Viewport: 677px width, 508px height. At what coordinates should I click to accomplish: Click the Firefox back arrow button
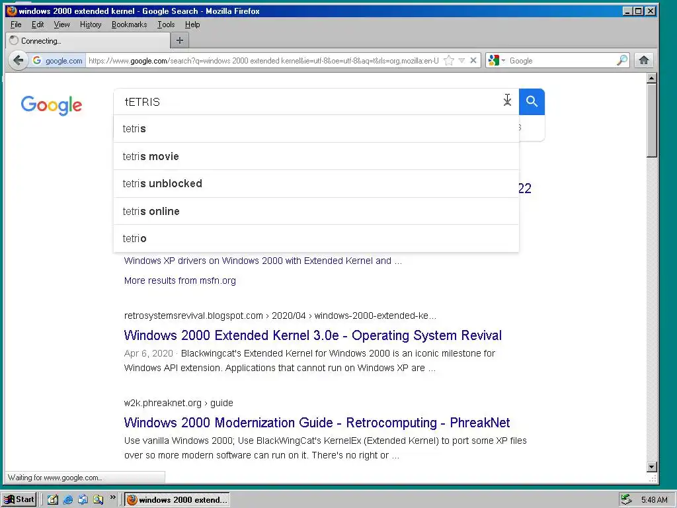click(x=18, y=60)
